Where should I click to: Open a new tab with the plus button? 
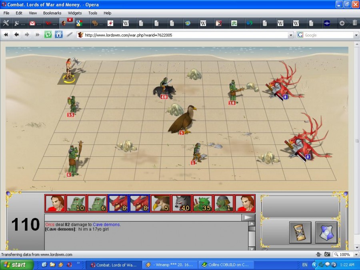342,23
